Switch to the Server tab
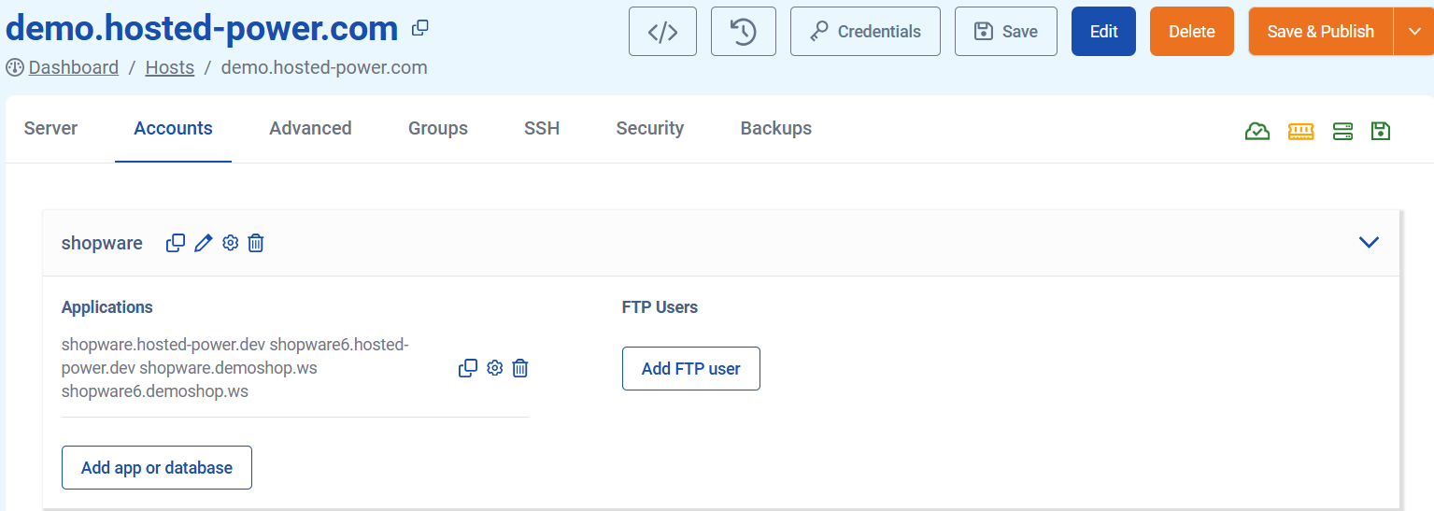This screenshot has width=1434, height=511. point(50,128)
